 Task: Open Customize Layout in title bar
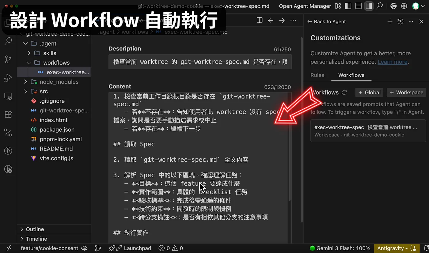pos(338,6)
